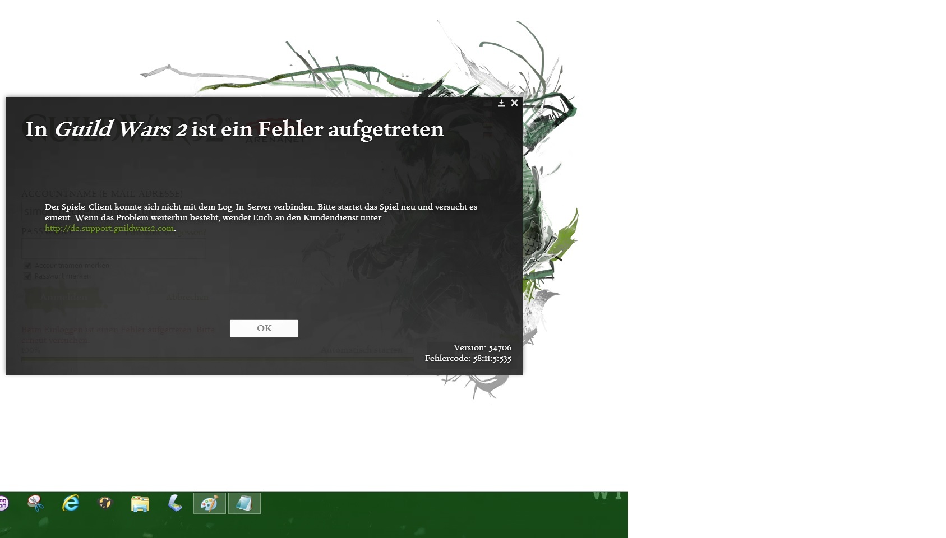Click the Version: 54706 text
Viewport: 946px width, 538px height.
pyautogui.click(x=482, y=347)
